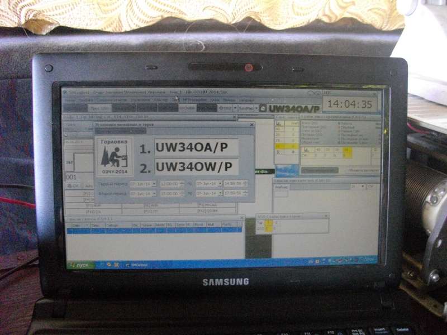Screen dimensions: 447x335
Task: Select the yellow 10 band column in statistics
Action: coord(347,152)
